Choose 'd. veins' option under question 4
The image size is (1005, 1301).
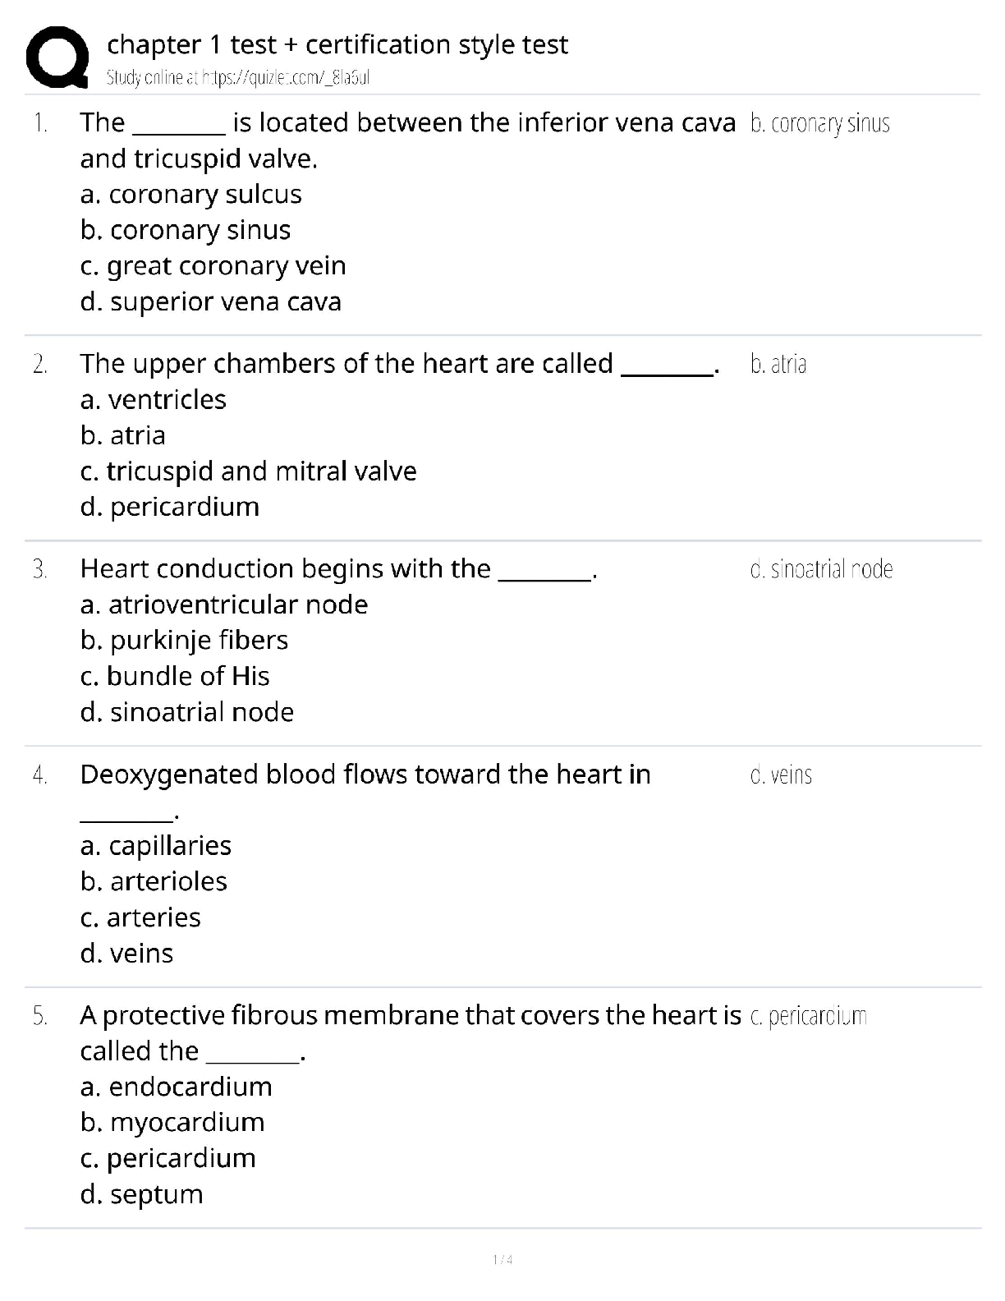pos(127,954)
